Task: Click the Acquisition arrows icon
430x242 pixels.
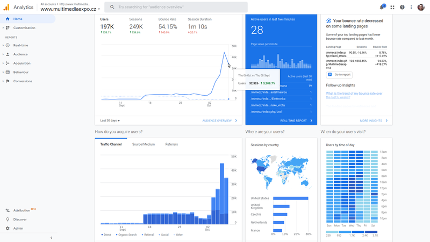Action: [8, 63]
